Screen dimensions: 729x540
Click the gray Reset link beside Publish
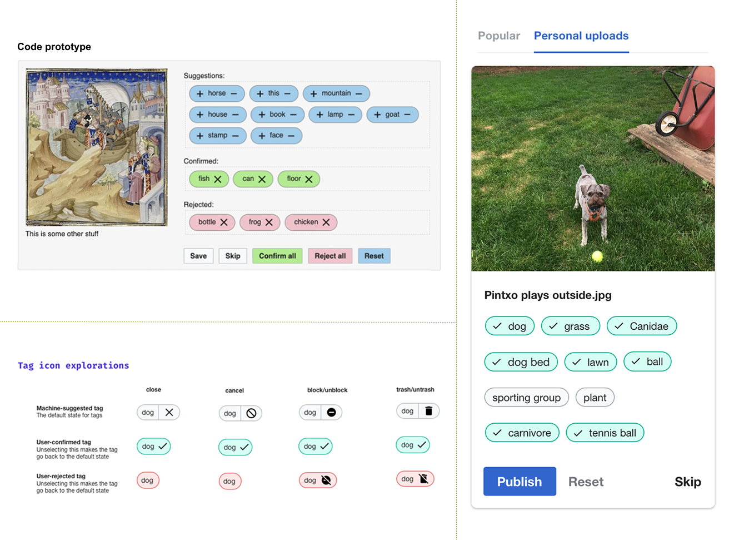pos(586,482)
